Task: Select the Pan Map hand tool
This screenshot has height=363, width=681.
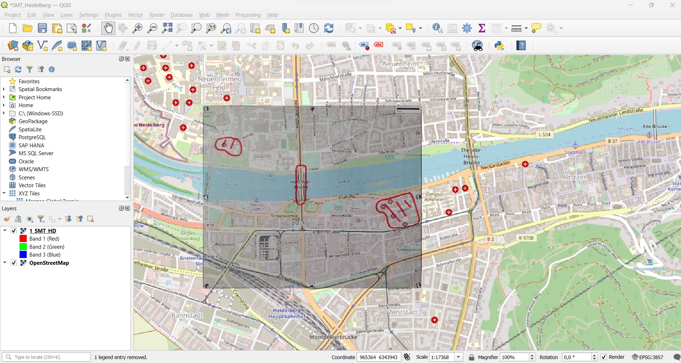Action: tap(108, 28)
